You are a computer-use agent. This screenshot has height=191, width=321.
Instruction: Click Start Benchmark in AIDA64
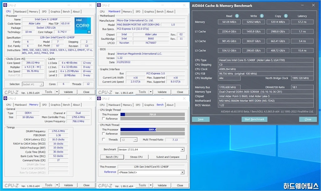pyautogui.click(x=254, y=119)
